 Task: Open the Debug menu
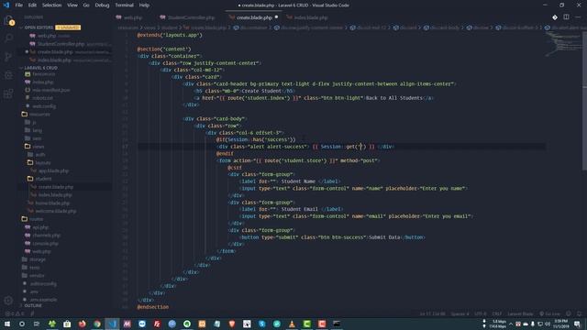click(102, 5)
